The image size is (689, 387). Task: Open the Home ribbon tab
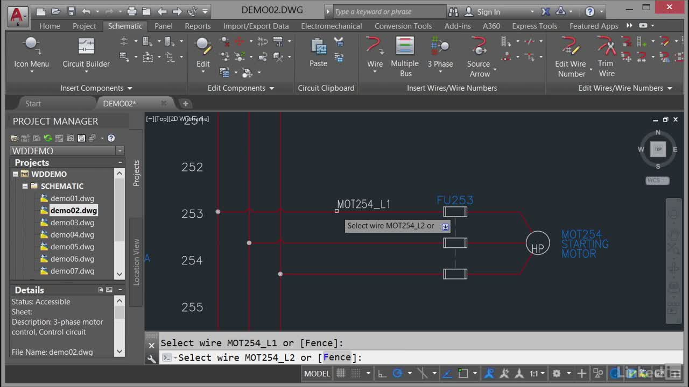50,26
